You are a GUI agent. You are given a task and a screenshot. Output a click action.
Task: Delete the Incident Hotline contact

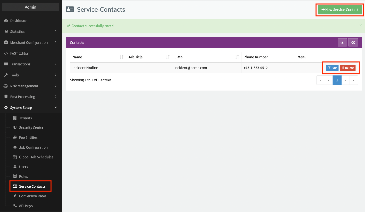click(348, 68)
